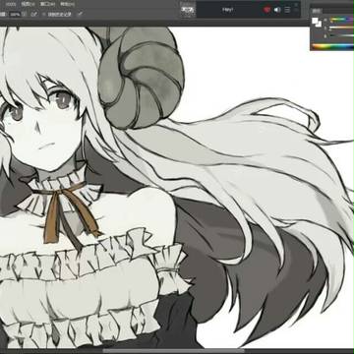Open the 窗口 (Window) menu

click(x=47, y=4)
